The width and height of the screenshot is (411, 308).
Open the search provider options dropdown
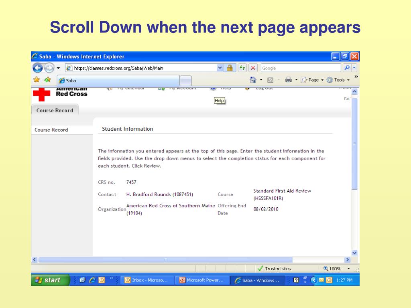click(354, 68)
